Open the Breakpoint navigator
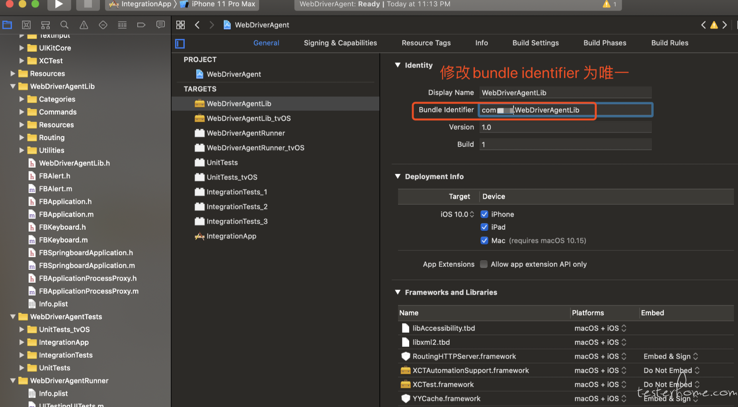This screenshot has width=738, height=407. click(141, 25)
